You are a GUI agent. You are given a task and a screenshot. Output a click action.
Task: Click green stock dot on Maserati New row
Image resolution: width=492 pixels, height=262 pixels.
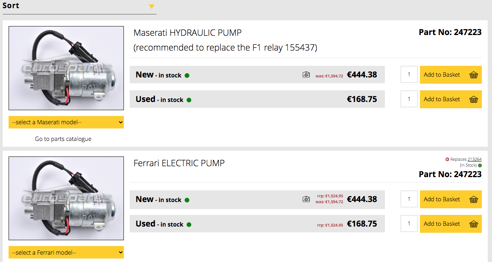coord(187,76)
